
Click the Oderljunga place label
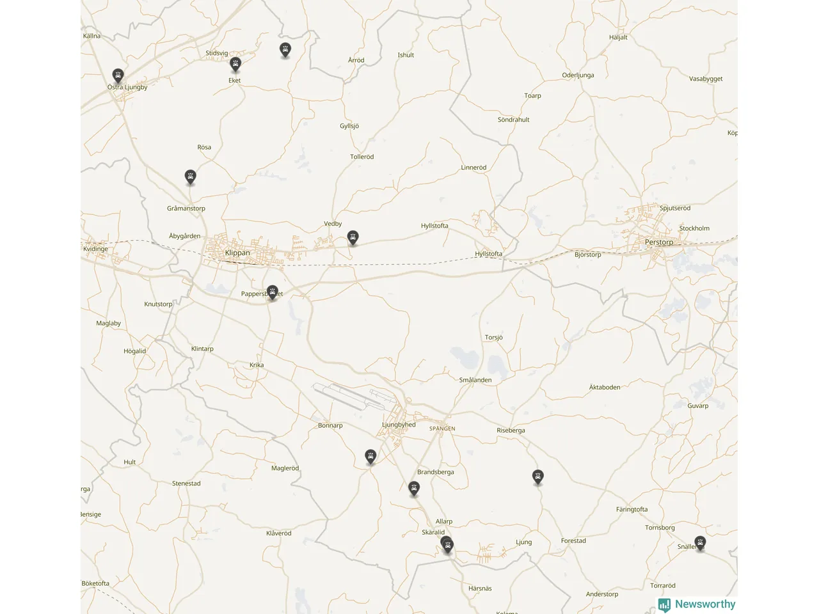[578, 75]
